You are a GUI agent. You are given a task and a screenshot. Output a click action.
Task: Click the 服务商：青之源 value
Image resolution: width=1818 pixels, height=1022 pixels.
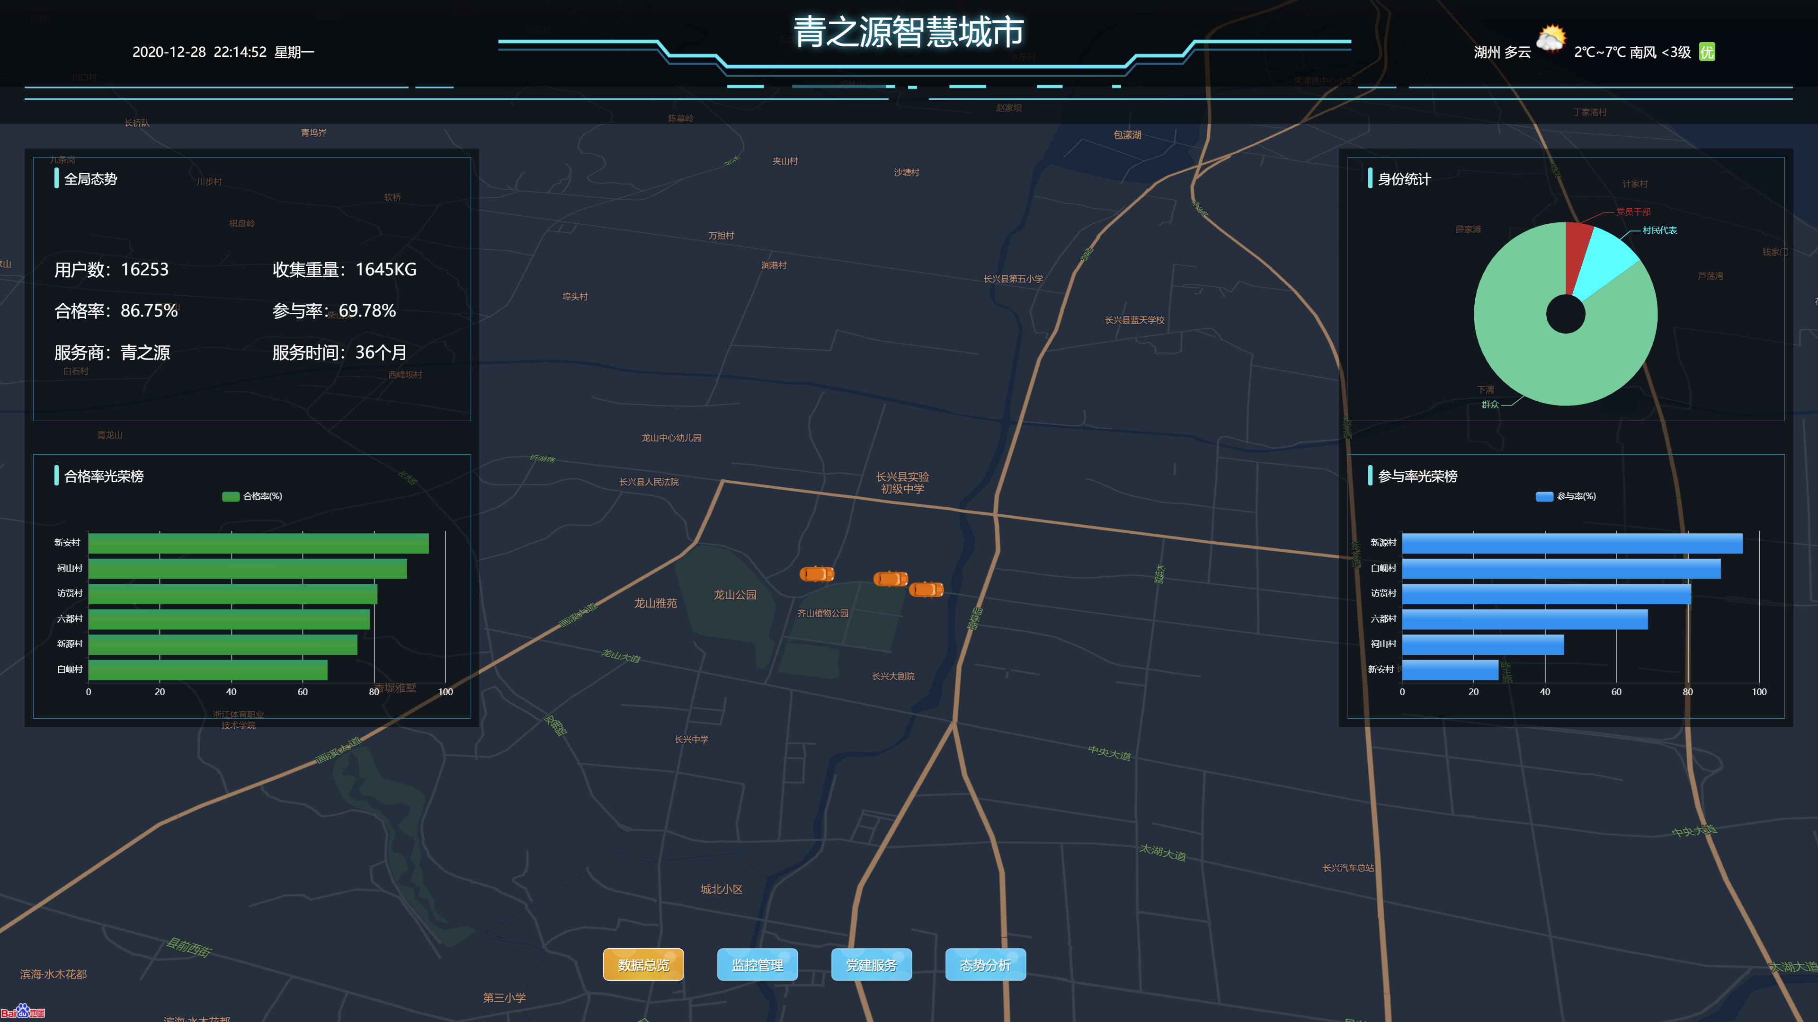point(112,352)
